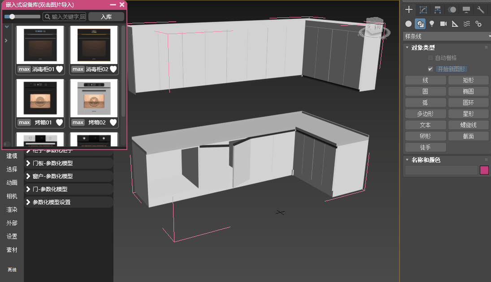This screenshot has height=282, width=491.
Task: Click the keyword search field in library
Action: coord(64,17)
